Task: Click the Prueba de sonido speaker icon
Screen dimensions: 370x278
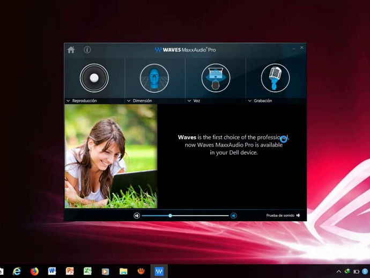Action: click(298, 215)
